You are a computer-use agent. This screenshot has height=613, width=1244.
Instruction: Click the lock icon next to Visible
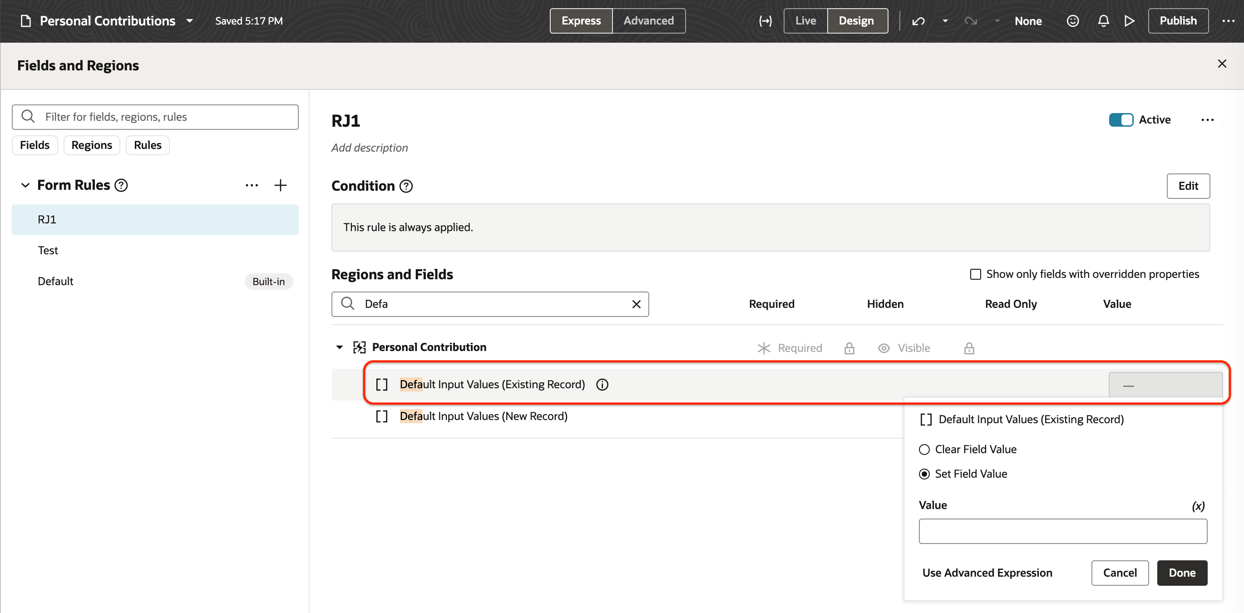(x=969, y=348)
